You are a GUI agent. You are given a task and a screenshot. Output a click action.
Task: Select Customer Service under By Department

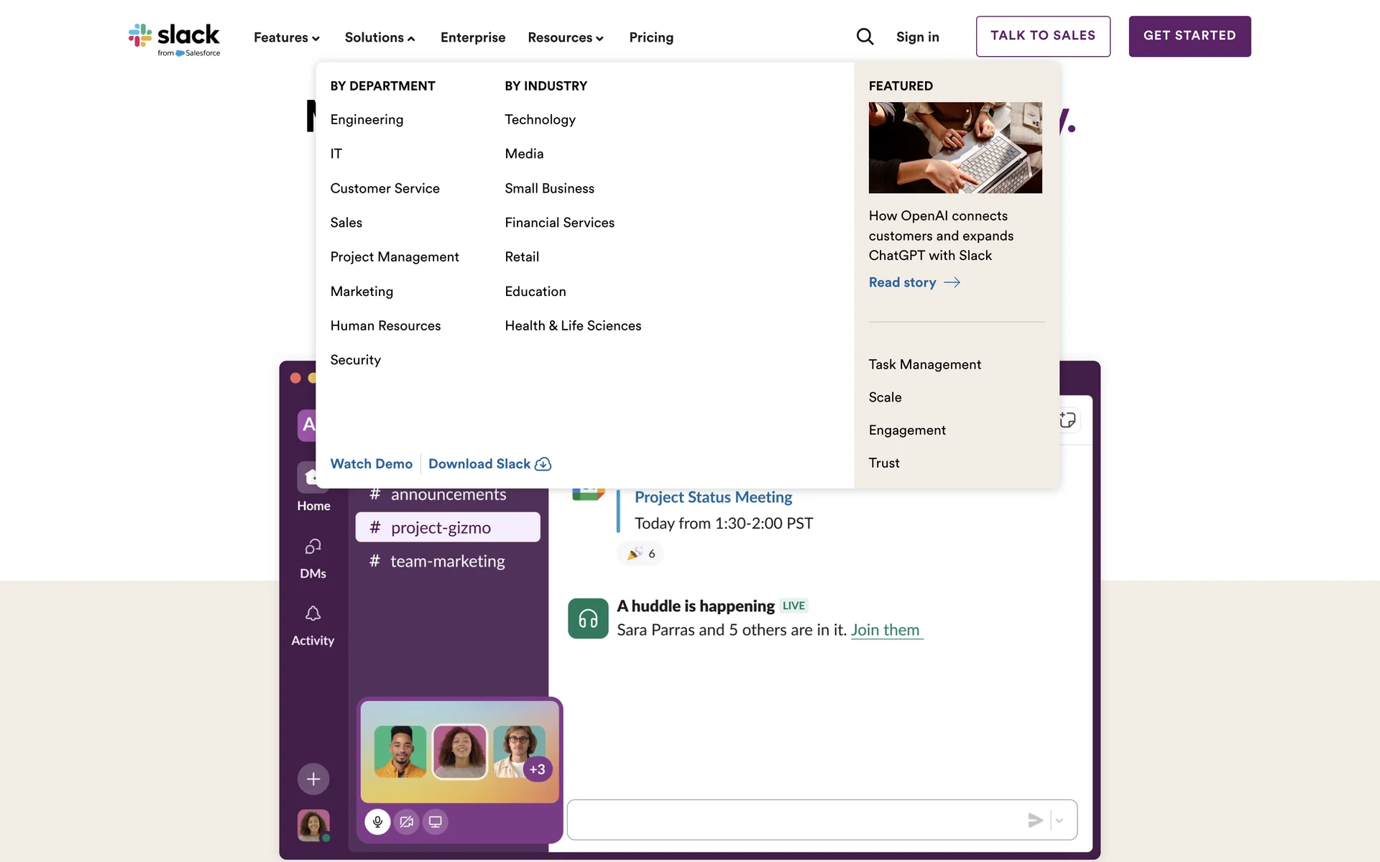tap(385, 188)
